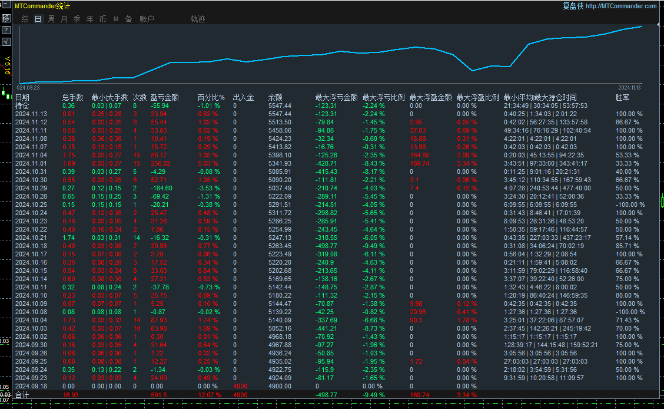Click chart end date label 2024.11.13
The image size is (664, 409).
630,88
